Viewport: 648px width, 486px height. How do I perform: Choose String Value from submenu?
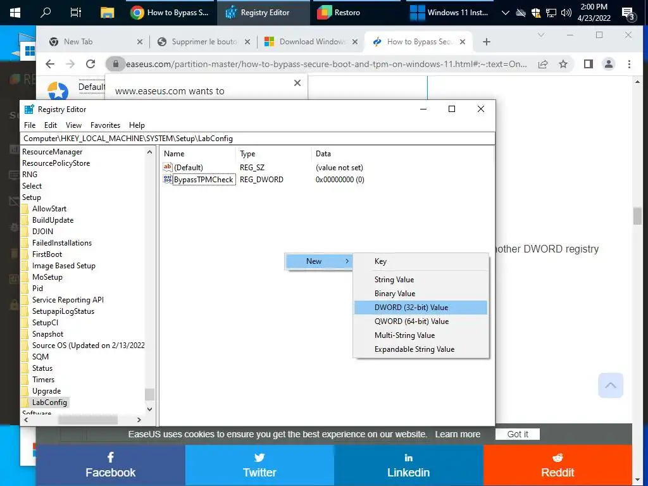pos(421,280)
